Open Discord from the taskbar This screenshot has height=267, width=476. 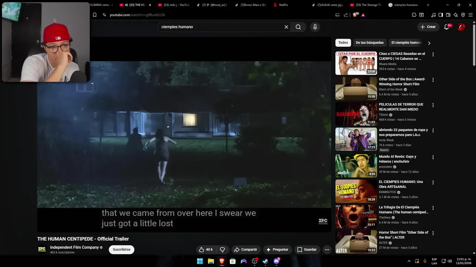click(276, 261)
